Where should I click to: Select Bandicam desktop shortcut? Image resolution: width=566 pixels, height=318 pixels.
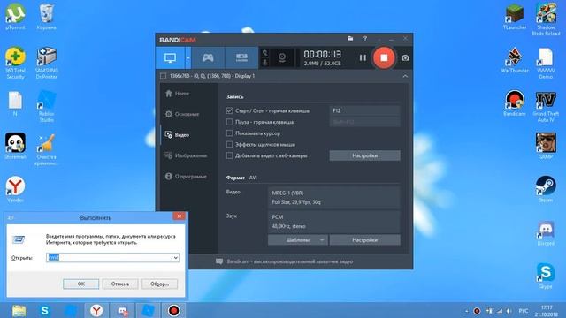tap(515, 103)
